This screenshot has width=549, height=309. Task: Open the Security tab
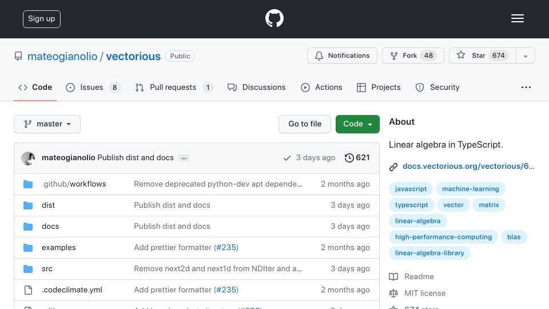(437, 87)
